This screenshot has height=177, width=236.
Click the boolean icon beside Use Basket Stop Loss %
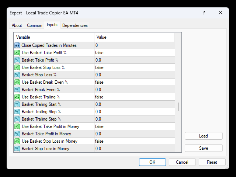[17, 67]
